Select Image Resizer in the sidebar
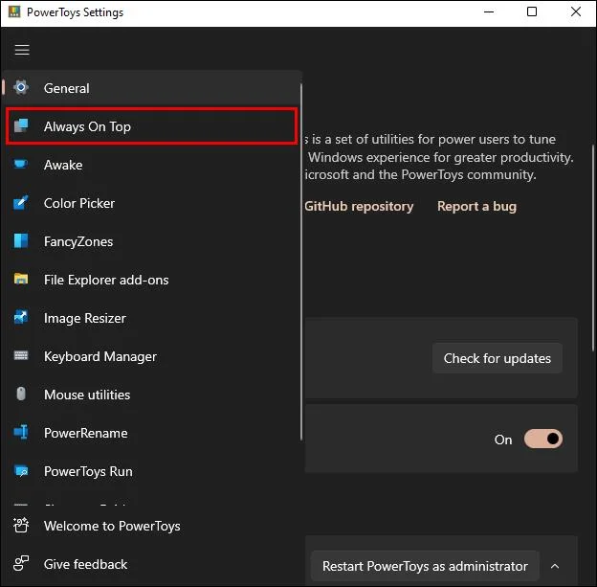Screen dimensions: 597x587 [152, 318]
